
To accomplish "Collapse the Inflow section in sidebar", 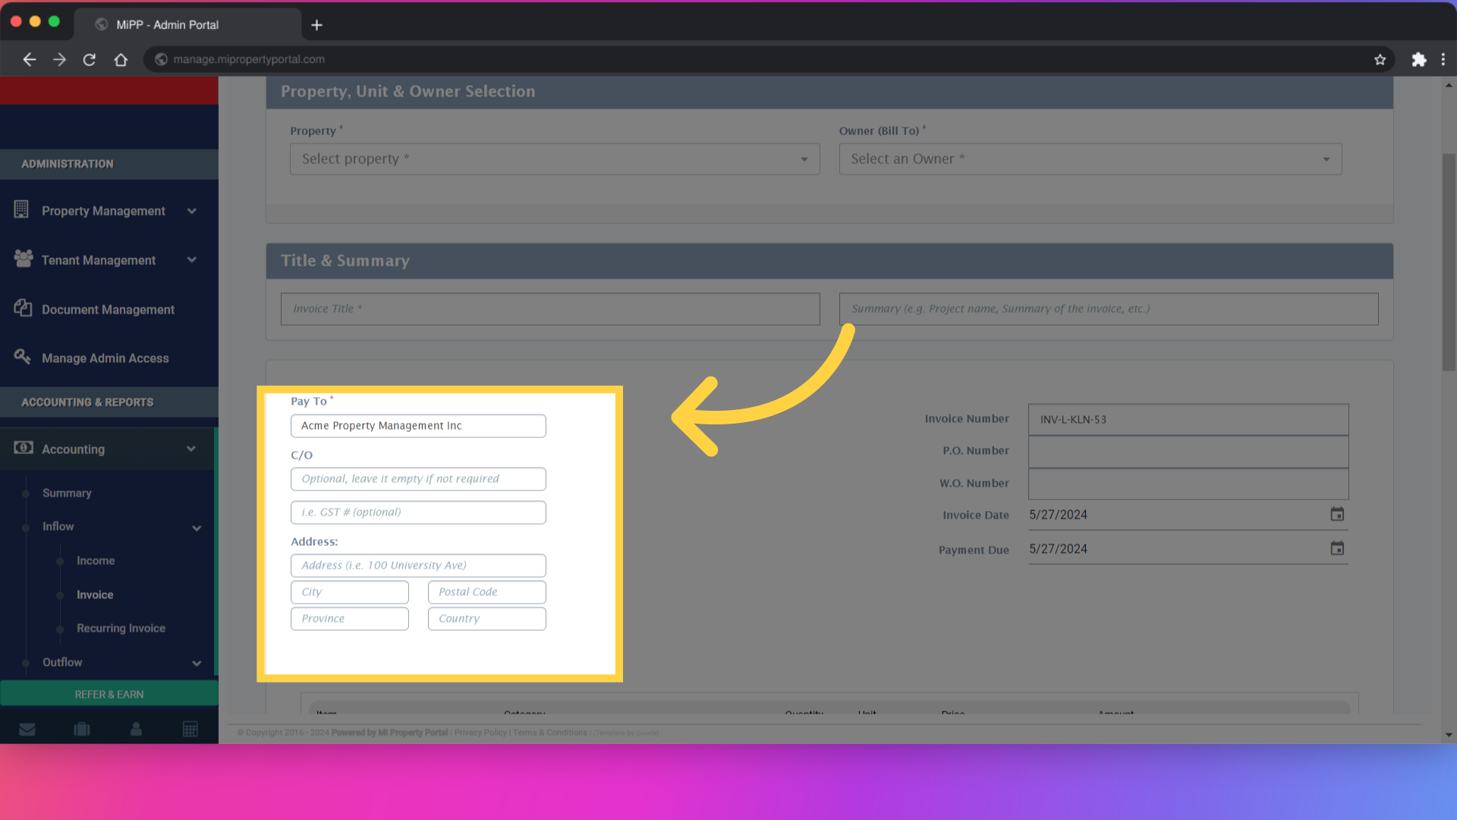I will pos(197,527).
